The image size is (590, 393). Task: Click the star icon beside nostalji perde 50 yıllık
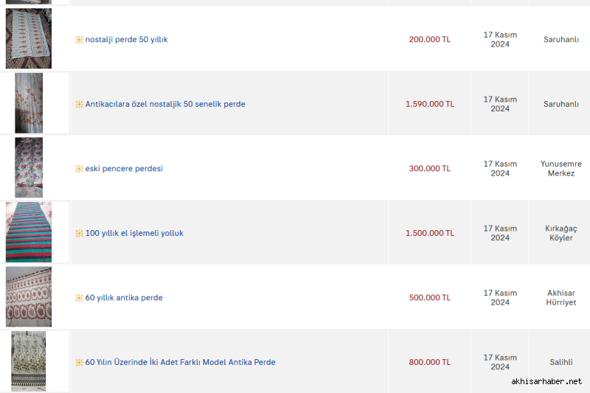point(79,40)
